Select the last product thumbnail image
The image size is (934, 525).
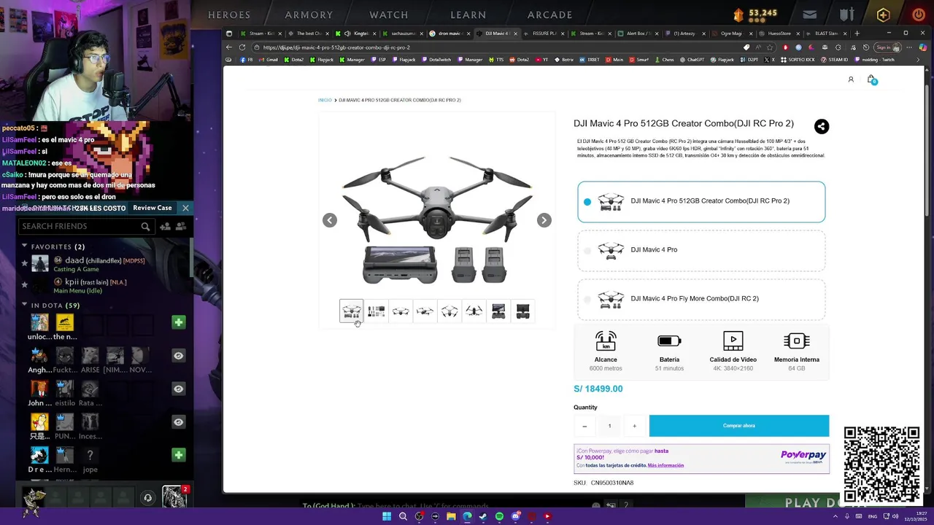[523, 311]
